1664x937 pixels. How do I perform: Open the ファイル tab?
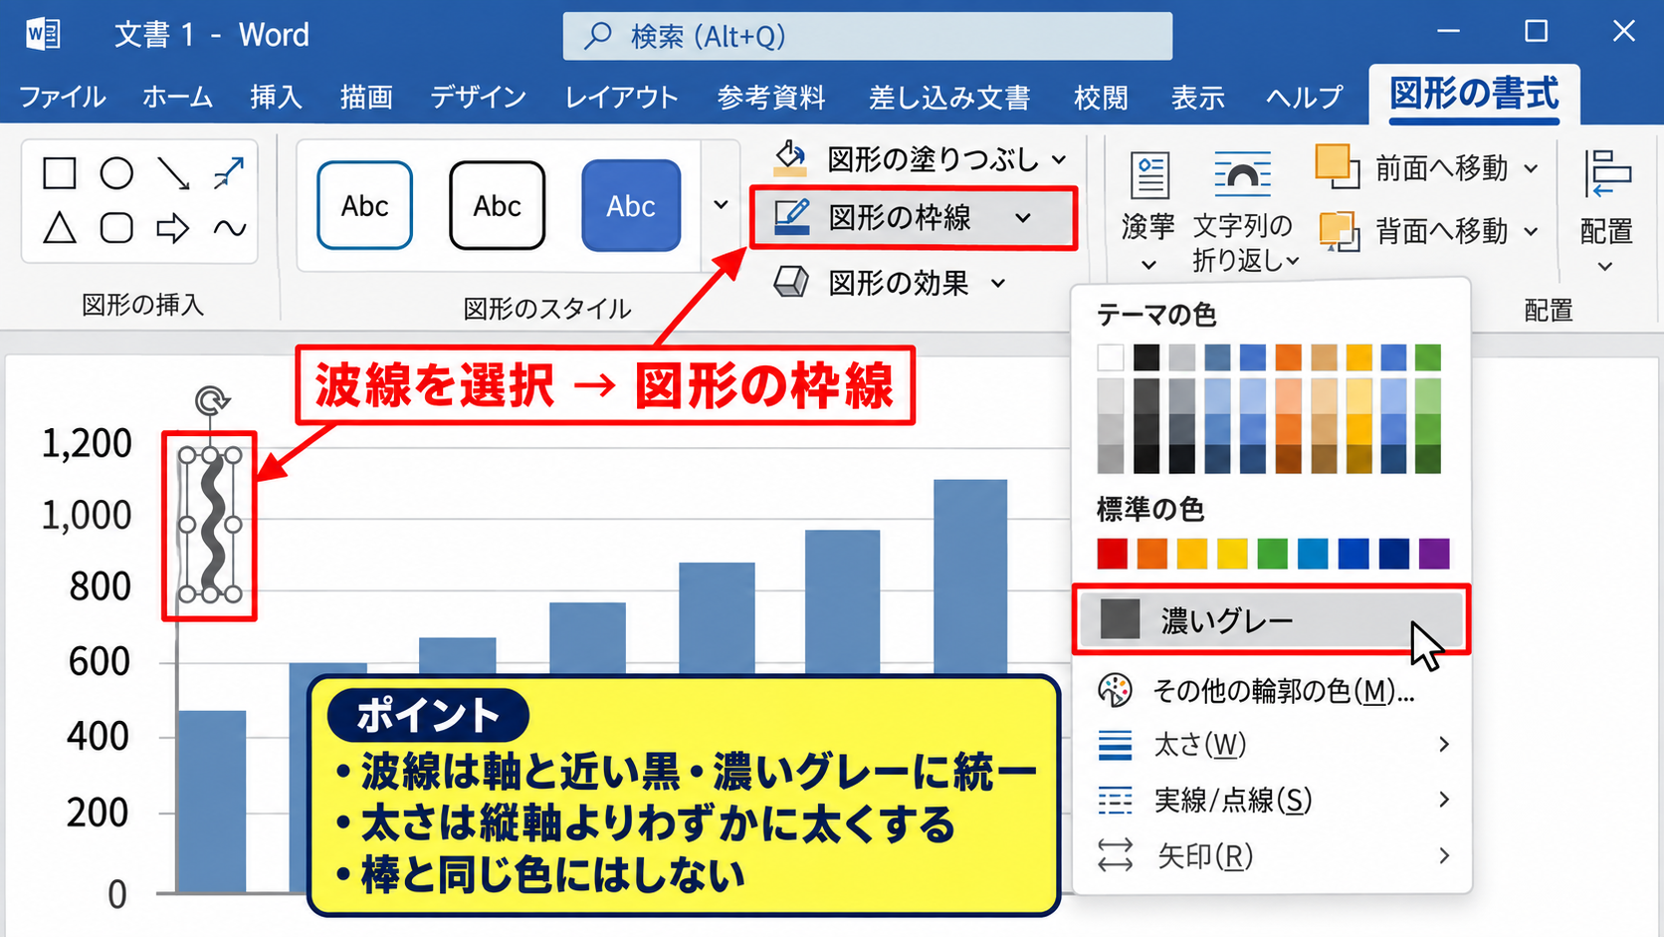tap(63, 97)
